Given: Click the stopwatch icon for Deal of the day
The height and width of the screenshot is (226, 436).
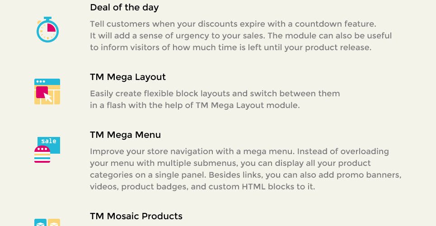Looking at the screenshot, I should (47, 29).
